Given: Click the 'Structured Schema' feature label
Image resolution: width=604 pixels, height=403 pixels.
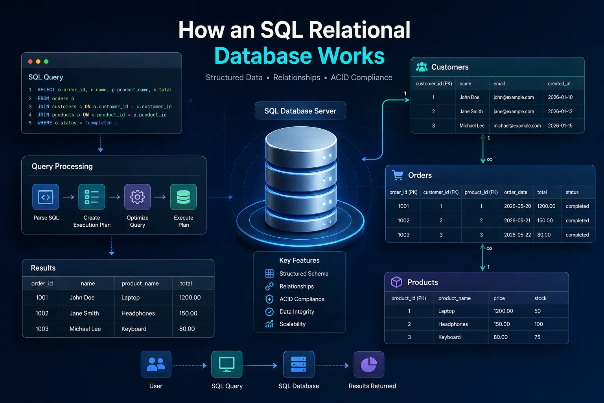Looking at the screenshot, I should pyautogui.click(x=304, y=274).
